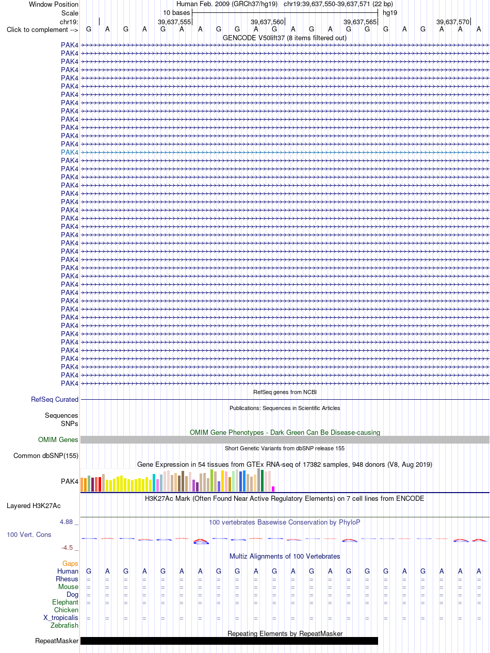Click the Dog alignment row label
490x653 pixels.
[73, 594]
